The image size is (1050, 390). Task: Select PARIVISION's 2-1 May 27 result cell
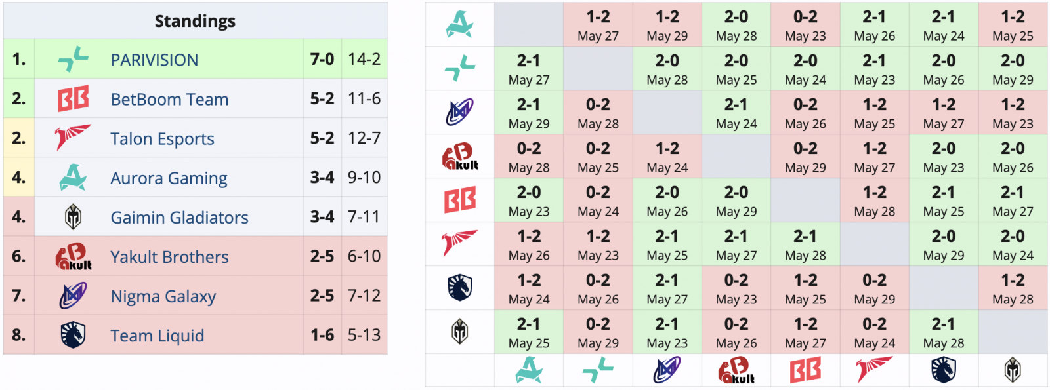tap(528, 69)
